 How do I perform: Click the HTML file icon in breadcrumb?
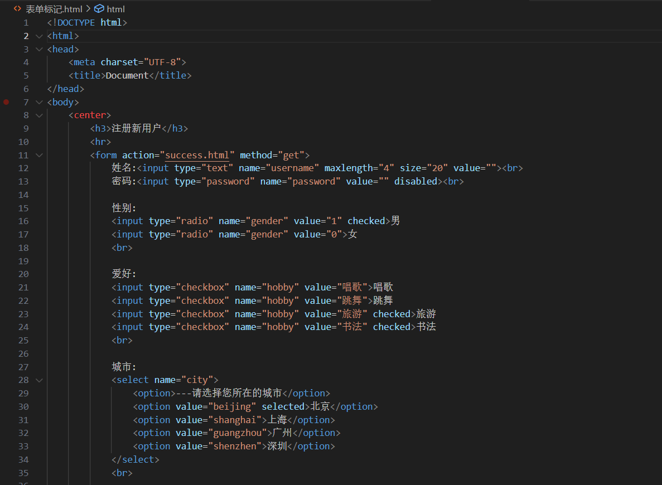tap(17, 8)
